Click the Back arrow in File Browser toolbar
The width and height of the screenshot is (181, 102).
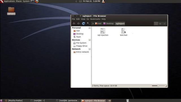pyautogui.click(x=74, y=24)
